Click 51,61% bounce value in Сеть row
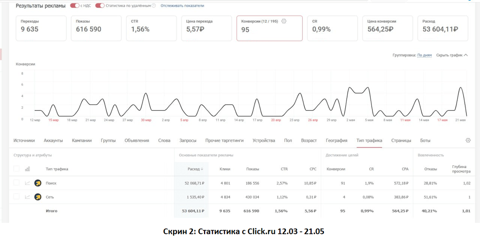Image resolution: width=480 pixels, height=245 pixels. pos(430,197)
